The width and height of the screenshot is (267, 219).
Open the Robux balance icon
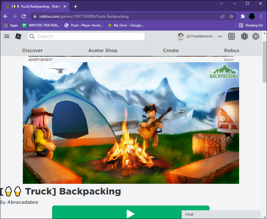244,36
